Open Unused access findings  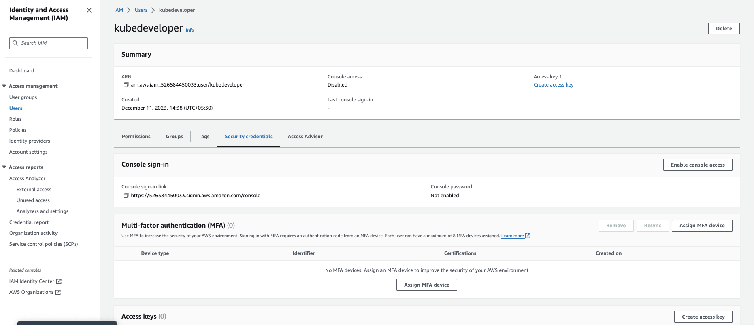coord(33,200)
